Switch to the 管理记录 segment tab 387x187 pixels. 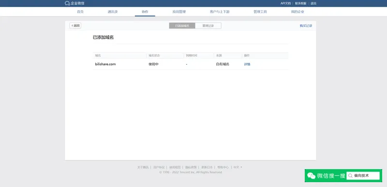click(208, 26)
